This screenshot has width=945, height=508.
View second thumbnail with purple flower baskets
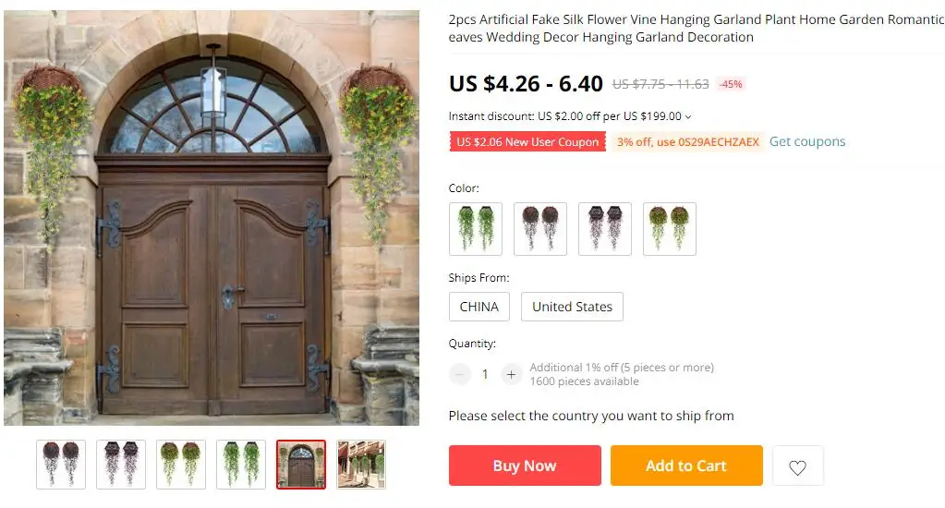[121, 465]
